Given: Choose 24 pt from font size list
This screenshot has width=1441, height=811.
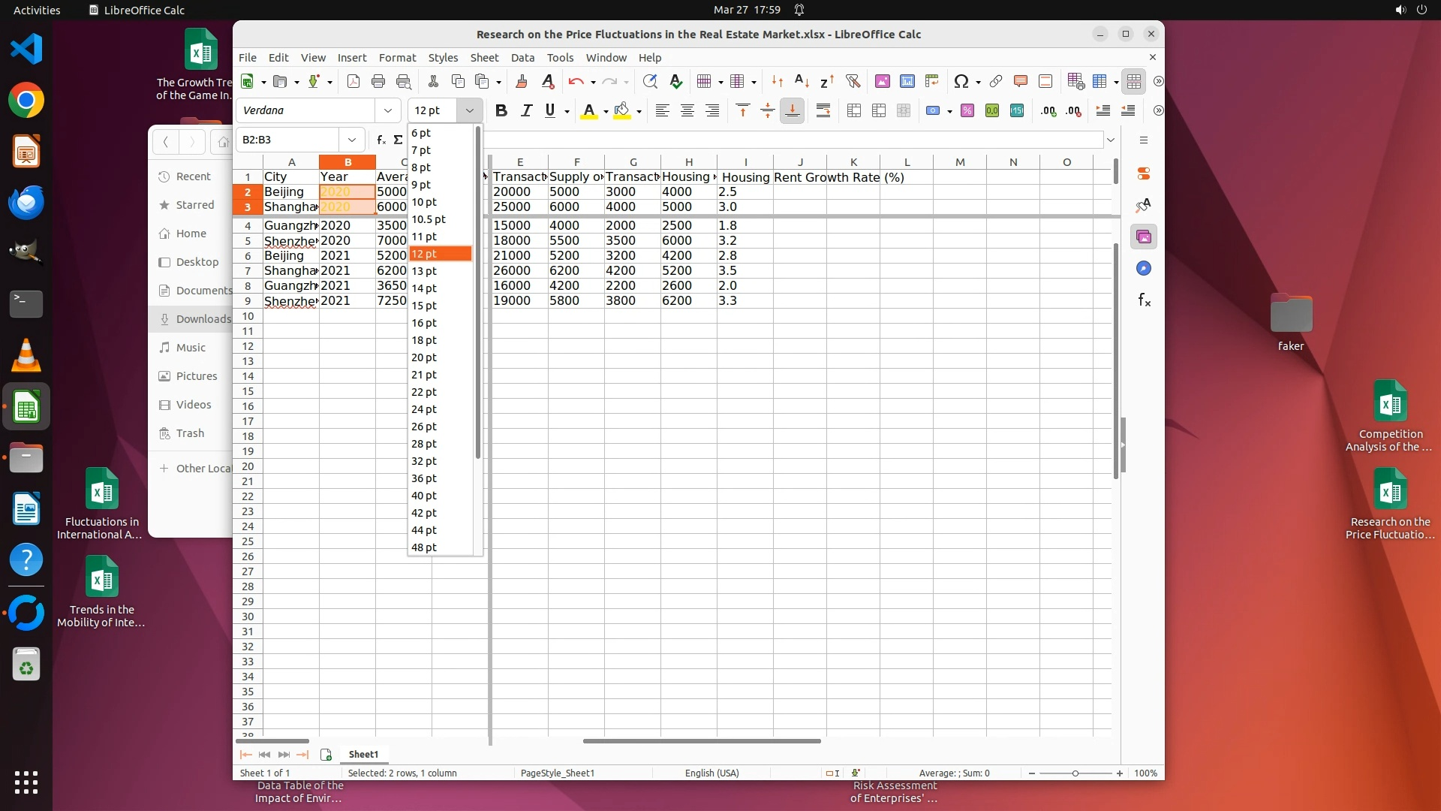Looking at the screenshot, I should pos(424,409).
